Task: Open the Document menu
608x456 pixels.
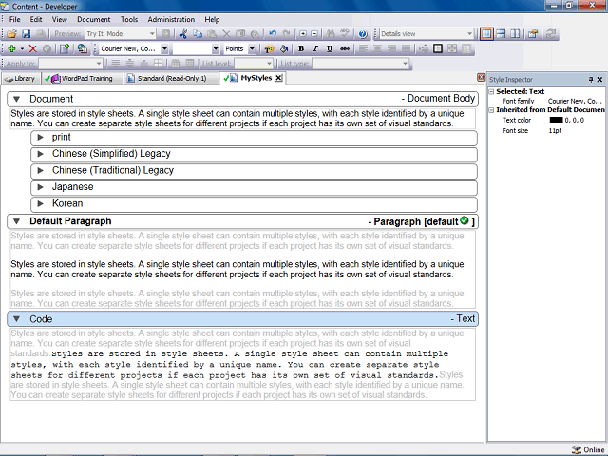Action: pyautogui.click(x=94, y=19)
